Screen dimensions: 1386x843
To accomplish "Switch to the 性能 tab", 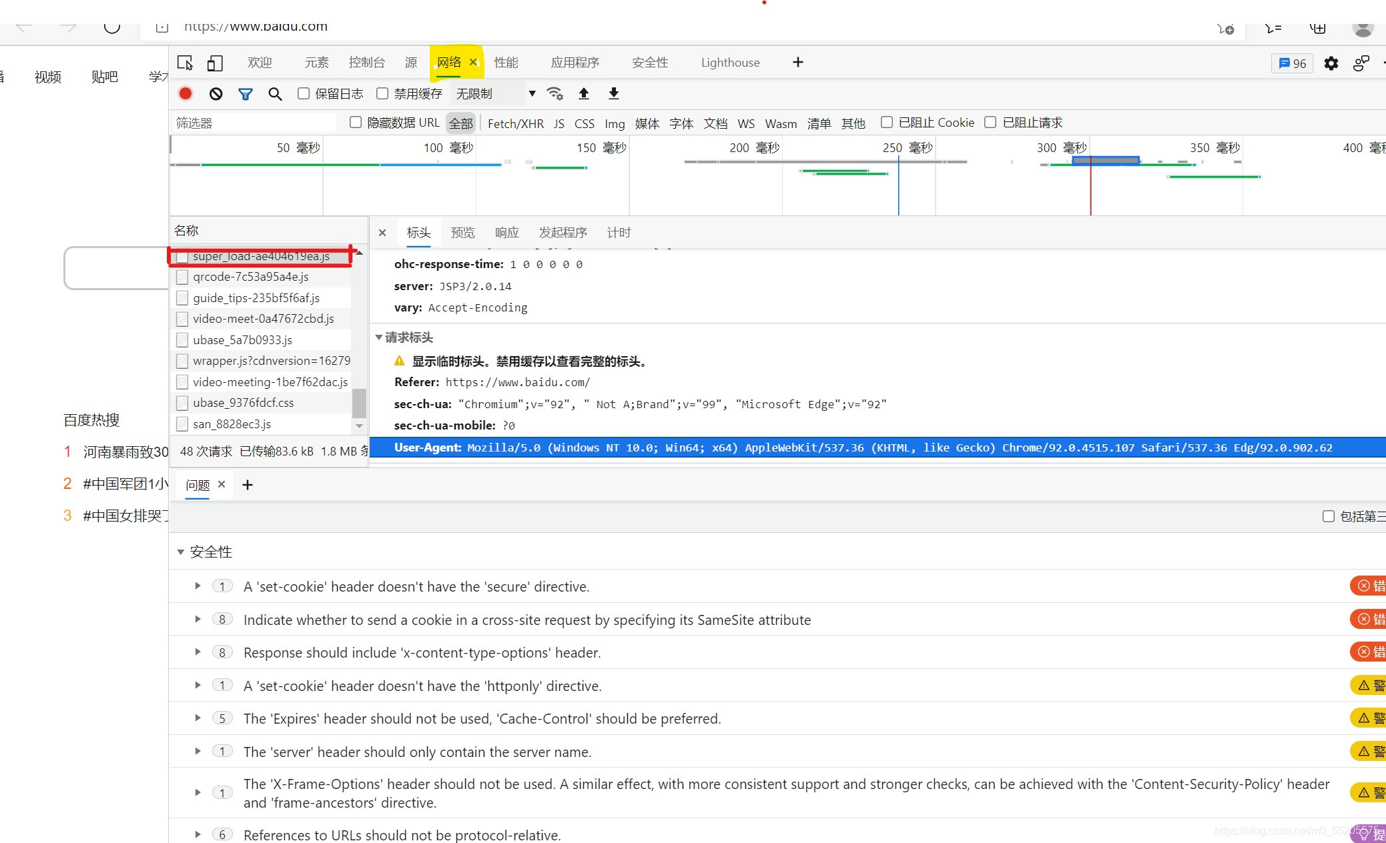I will [506, 63].
